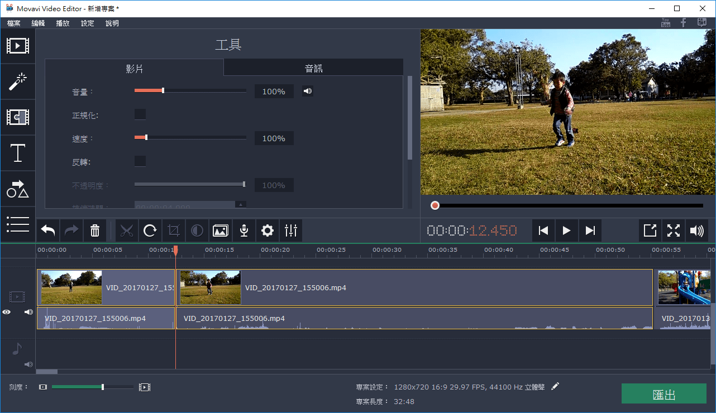Image resolution: width=716 pixels, height=413 pixels.
Task: Open clip properties with the sliders icon
Action: pos(290,230)
